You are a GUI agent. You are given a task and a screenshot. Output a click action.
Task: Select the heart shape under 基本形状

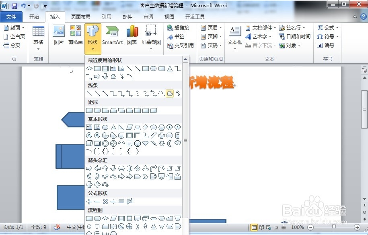tap(146, 143)
